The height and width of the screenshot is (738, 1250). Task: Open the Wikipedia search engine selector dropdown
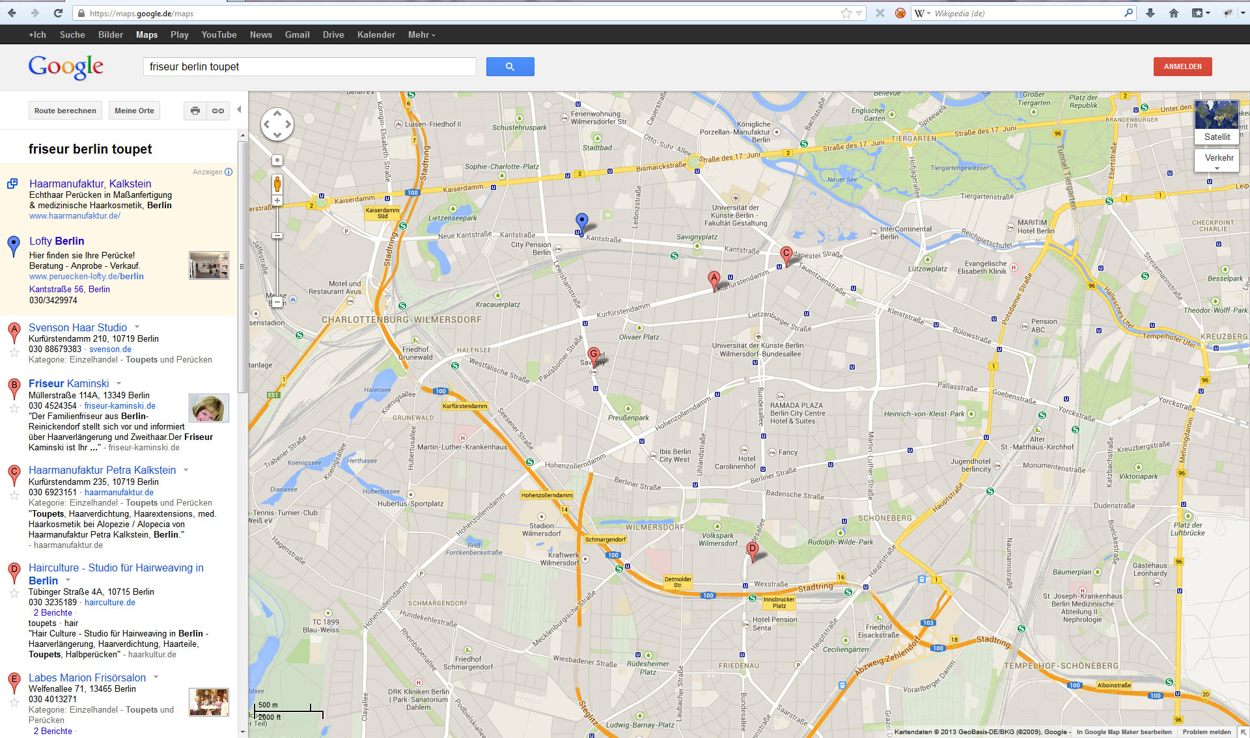coord(922,13)
